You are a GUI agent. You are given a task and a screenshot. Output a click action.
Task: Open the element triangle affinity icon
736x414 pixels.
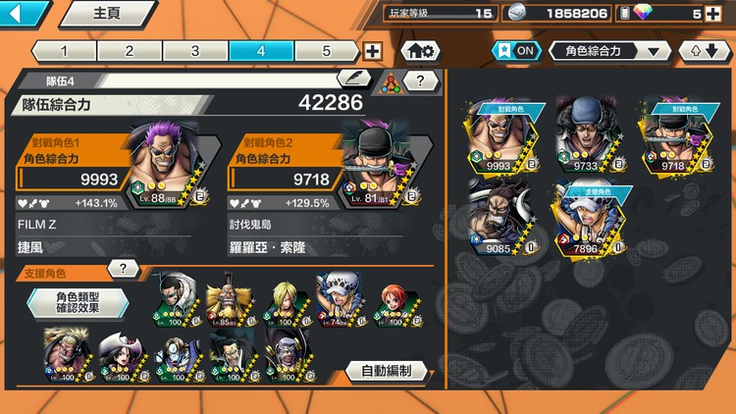click(x=390, y=83)
